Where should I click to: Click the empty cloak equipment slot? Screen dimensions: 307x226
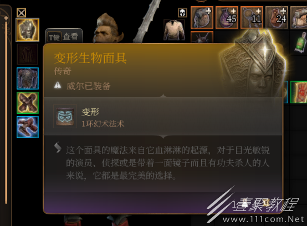(27, 54)
